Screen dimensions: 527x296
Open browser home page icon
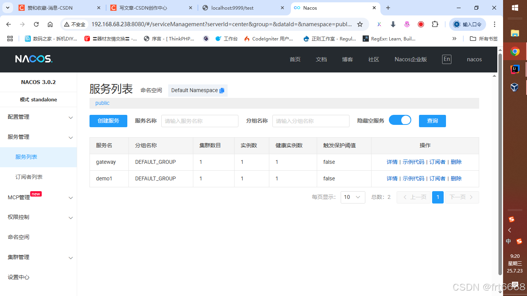click(x=50, y=24)
